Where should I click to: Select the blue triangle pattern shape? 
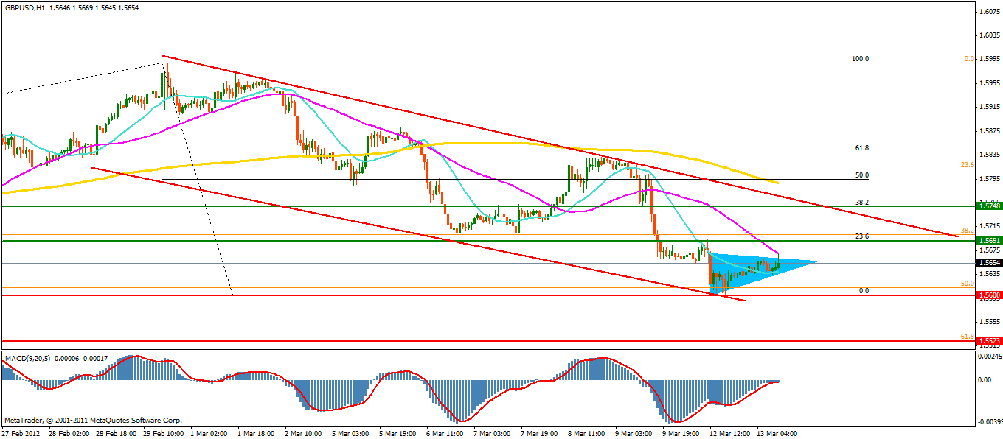(767, 264)
